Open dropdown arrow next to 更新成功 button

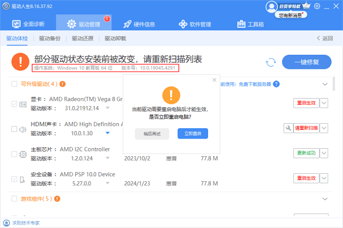[x=324, y=154]
